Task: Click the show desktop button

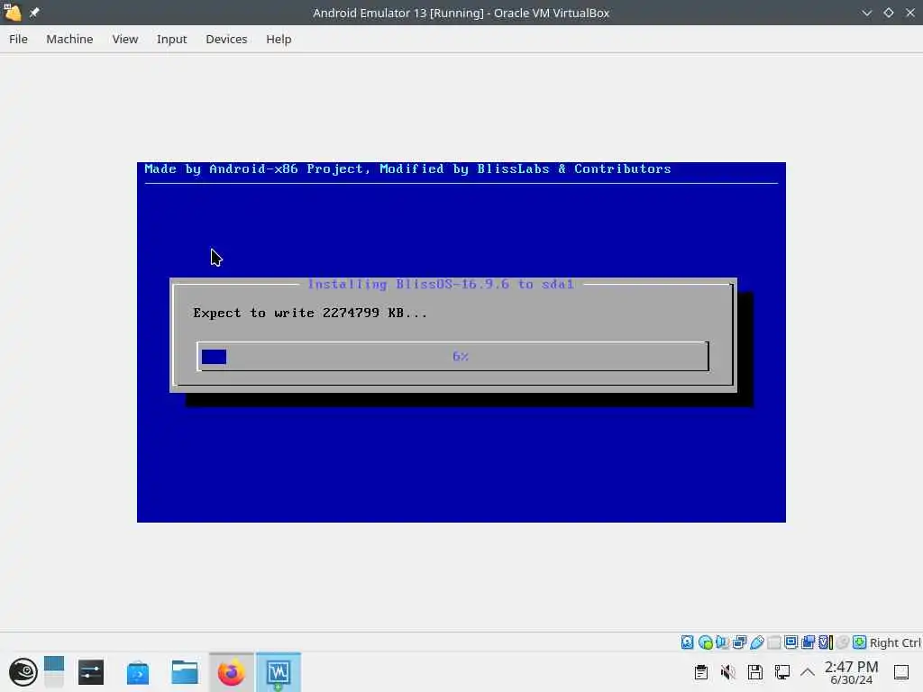Action: 901,672
